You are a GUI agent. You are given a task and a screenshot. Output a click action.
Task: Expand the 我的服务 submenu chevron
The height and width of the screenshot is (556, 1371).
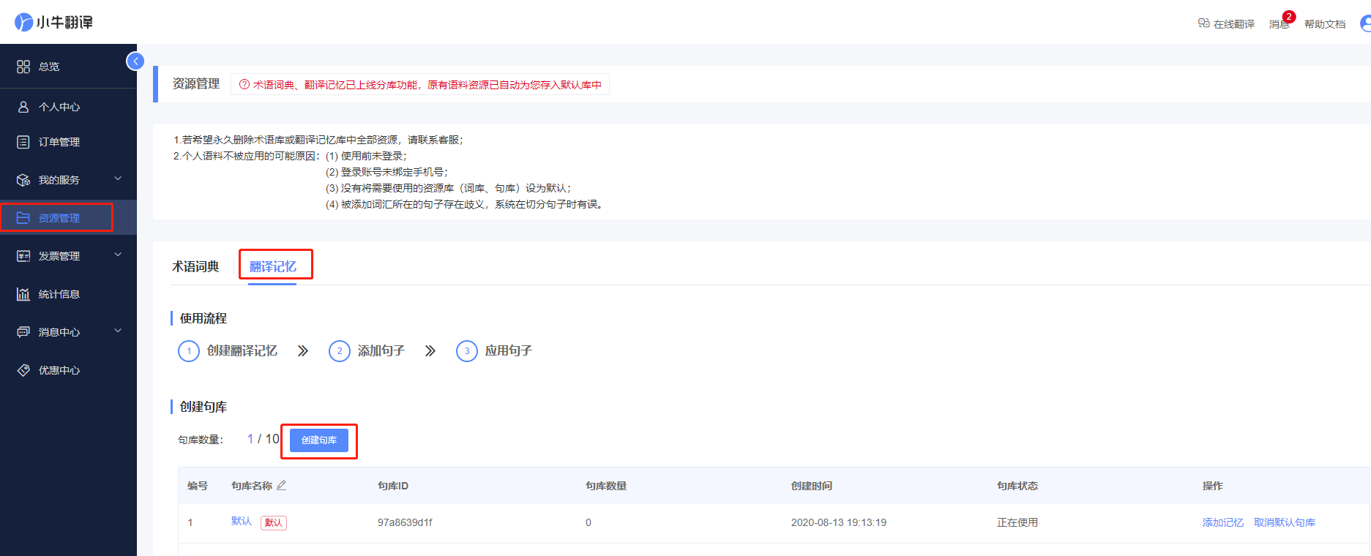click(x=118, y=179)
